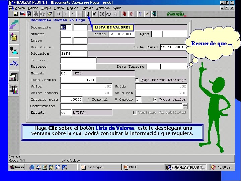Click the arrows icon at top of sidebar

tap(14, 24)
